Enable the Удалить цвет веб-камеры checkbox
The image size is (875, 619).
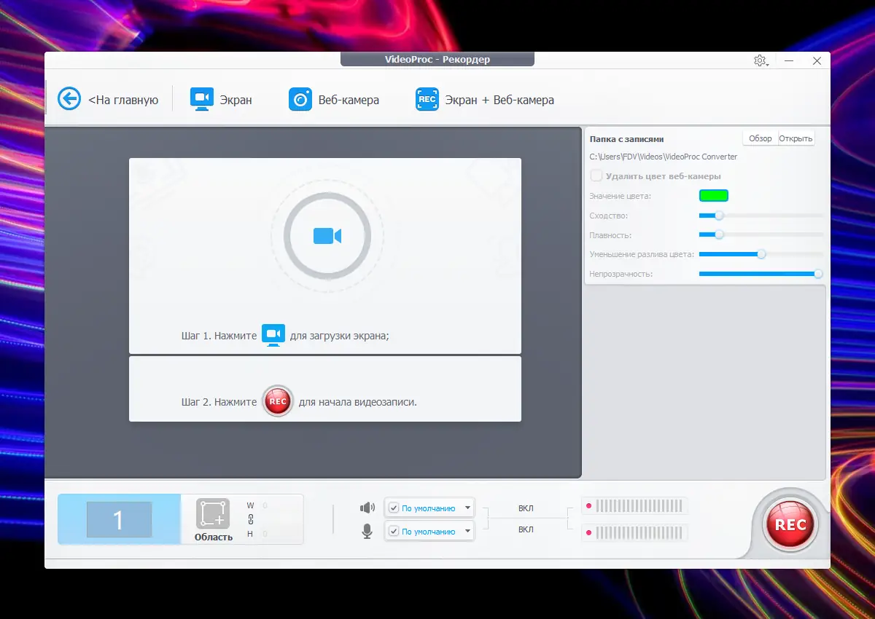coord(596,176)
